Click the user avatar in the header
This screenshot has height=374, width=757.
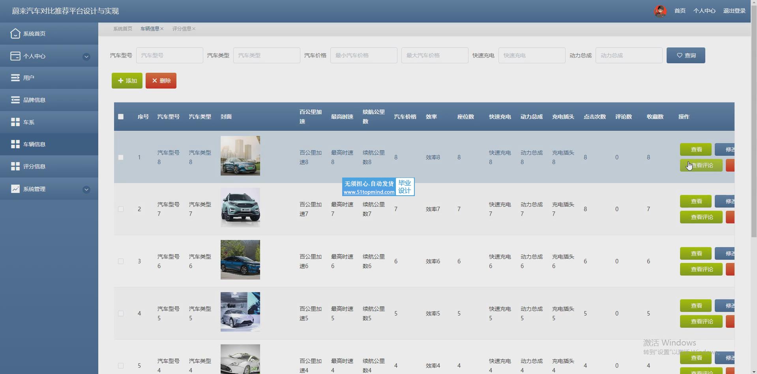tap(660, 11)
